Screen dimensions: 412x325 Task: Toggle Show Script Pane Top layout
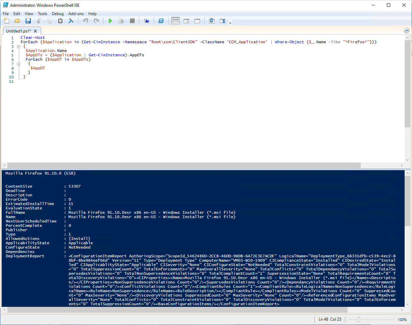point(176,21)
